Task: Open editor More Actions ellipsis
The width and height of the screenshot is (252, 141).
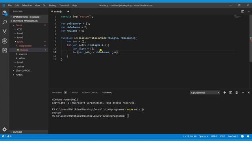Action: (248, 11)
